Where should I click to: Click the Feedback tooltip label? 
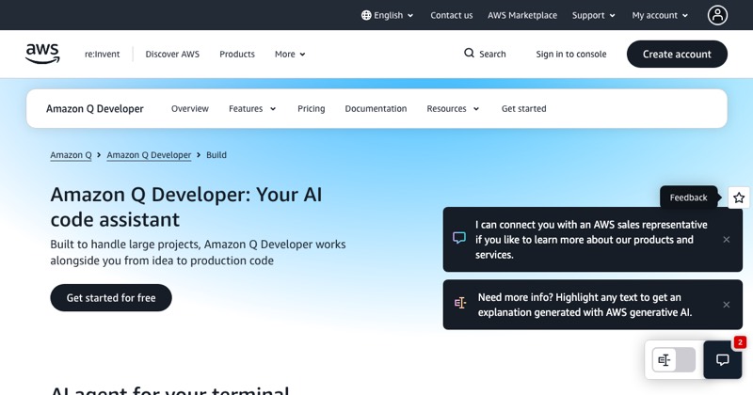pyautogui.click(x=689, y=197)
